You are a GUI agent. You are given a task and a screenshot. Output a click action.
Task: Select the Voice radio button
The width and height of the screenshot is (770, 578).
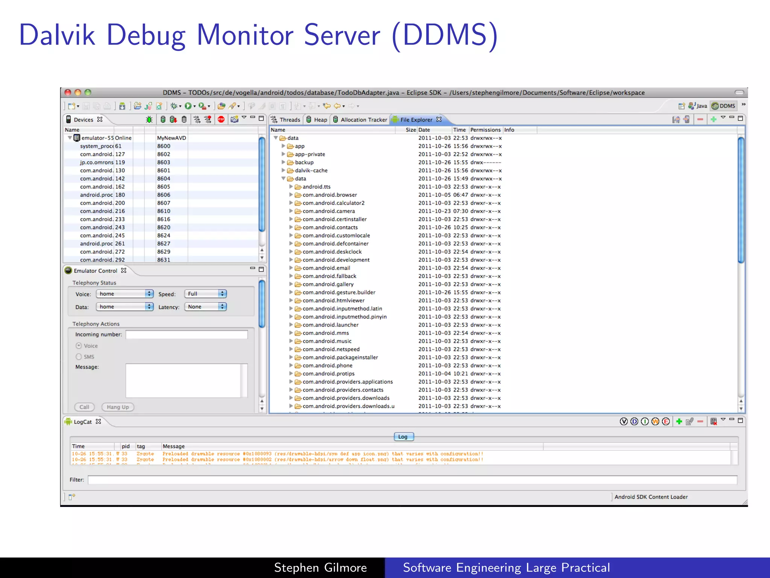click(x=79, y=345)
